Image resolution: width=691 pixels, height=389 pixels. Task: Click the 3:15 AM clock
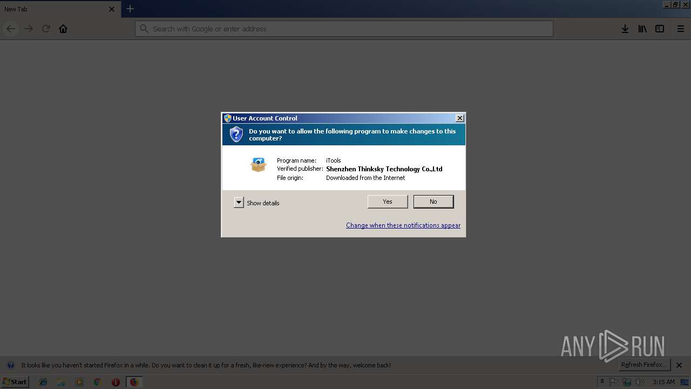coord(663,382)
